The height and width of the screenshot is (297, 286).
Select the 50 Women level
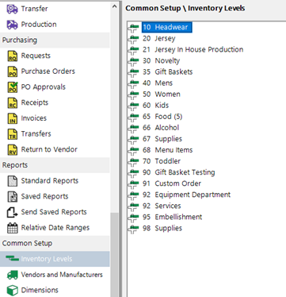pos(162,94)
